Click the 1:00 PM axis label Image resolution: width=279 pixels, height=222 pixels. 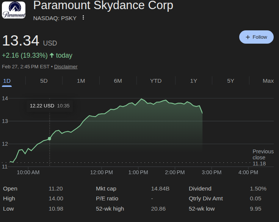(138, 172)
